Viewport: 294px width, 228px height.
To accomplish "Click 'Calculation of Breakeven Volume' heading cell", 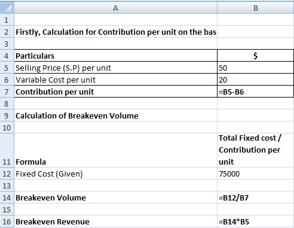I will click(115, 115).
